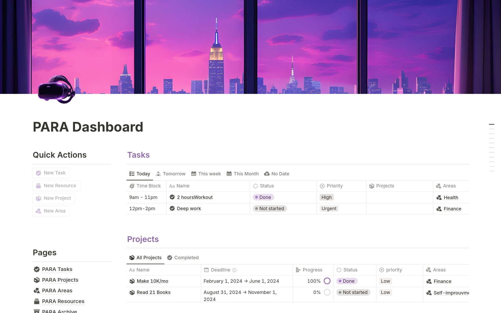The image size is (501, 313).
Task: Click the New Project button
Action: click(x=53, y=198)
